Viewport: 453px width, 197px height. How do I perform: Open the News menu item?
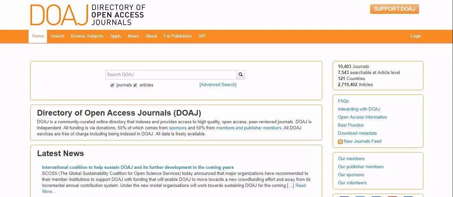[x=133, y=36]
